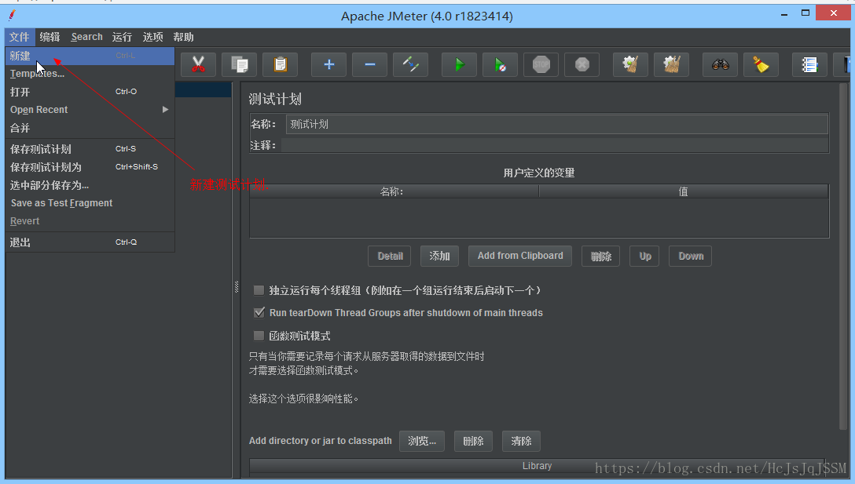Click the vertical scrollbar of test plan panel
Viewport: 855px width, 484px height.
point(843,256)
